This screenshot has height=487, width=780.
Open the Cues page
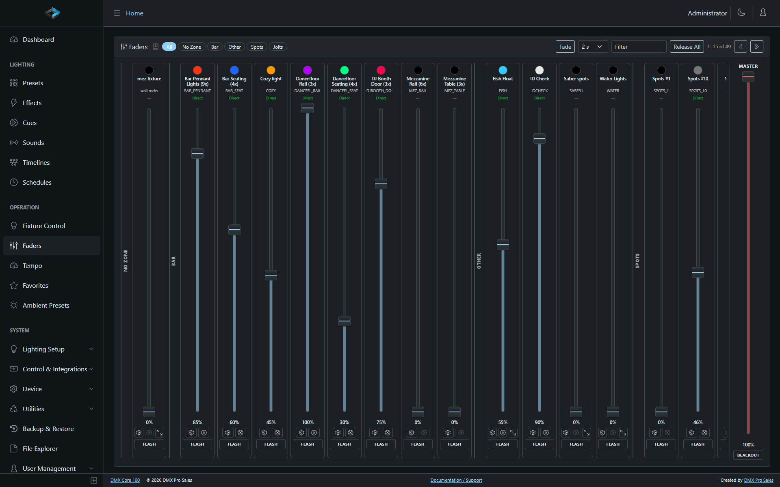pos(52,123)
